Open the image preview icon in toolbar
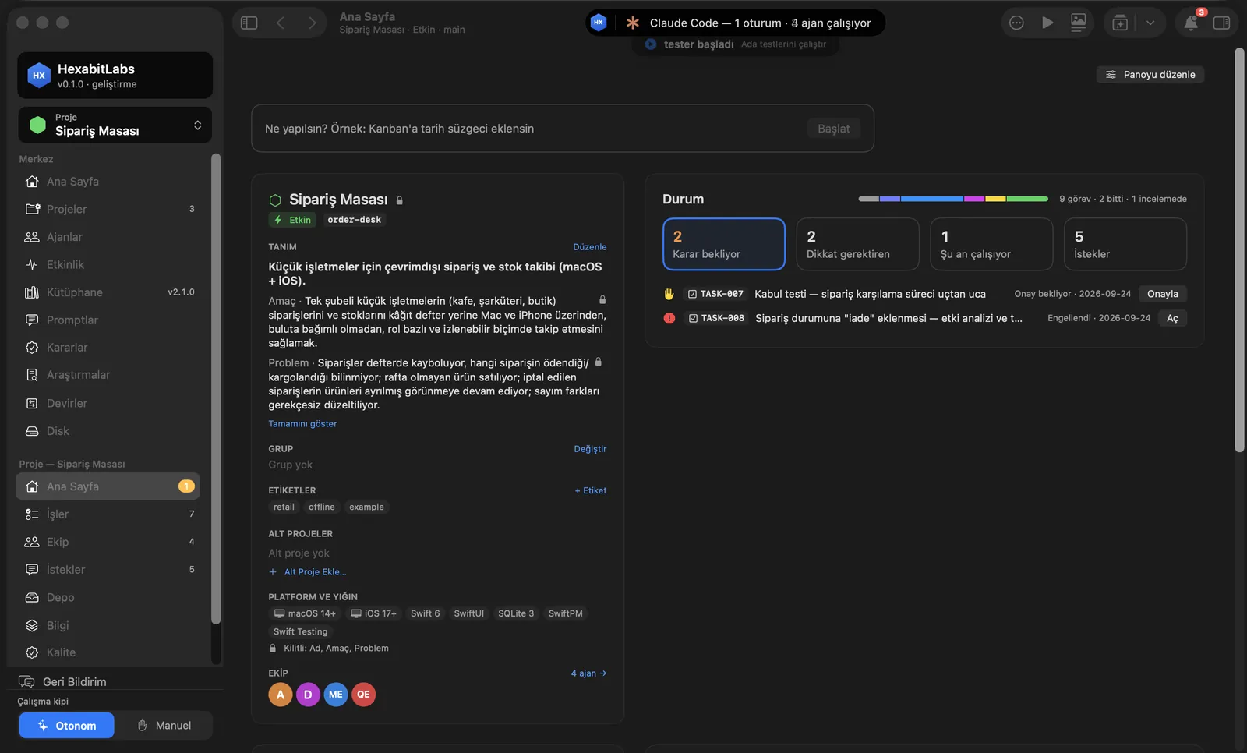1247x753 pixels. click(x=1079, y=23)
